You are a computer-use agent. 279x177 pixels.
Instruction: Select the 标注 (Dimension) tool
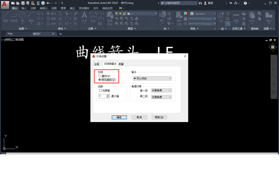93,17
